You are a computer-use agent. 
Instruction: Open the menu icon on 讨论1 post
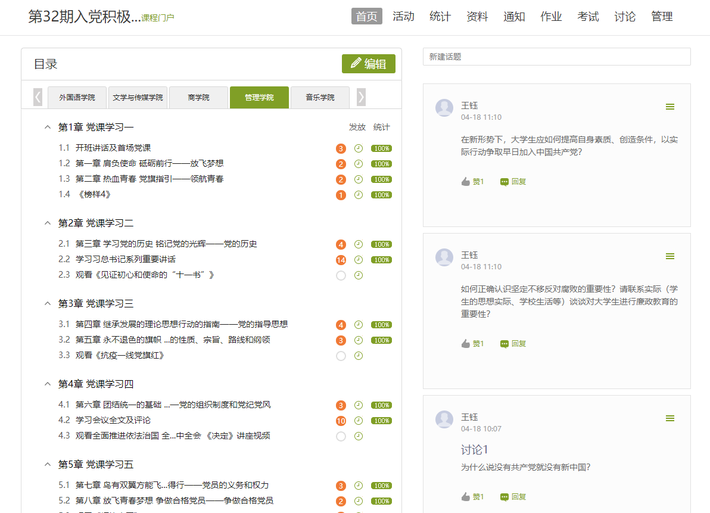670,418
